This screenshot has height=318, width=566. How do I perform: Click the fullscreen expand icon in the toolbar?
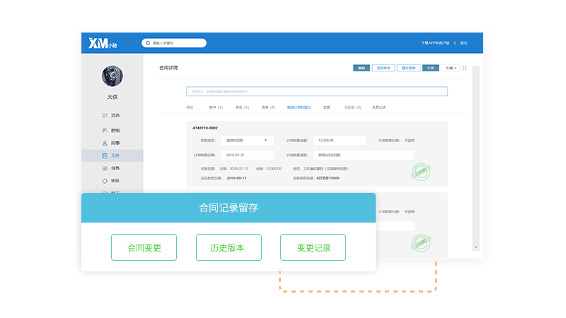pos(465,68)
